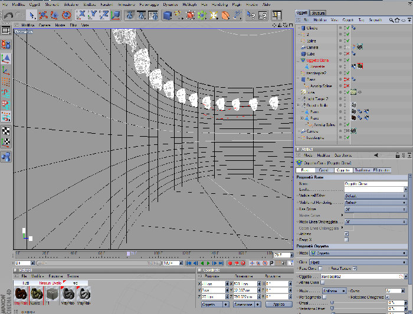This screenshot has width=413, height=314.
Task: Select the model mode icon in left toolbar
Action: [x=6, y=59]
